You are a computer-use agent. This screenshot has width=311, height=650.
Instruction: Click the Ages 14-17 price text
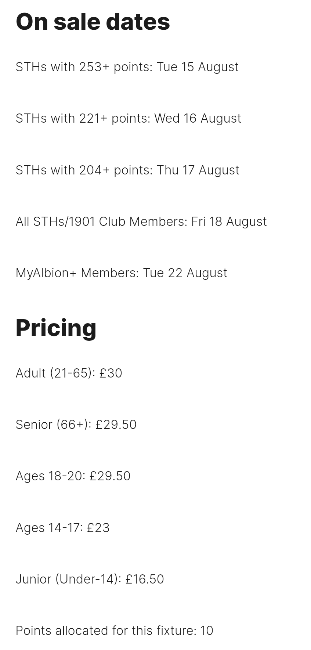point(63,528)
